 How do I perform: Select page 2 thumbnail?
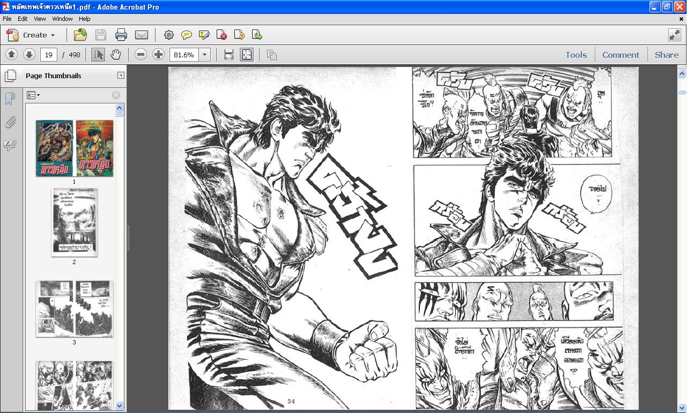tap(75, 222)
